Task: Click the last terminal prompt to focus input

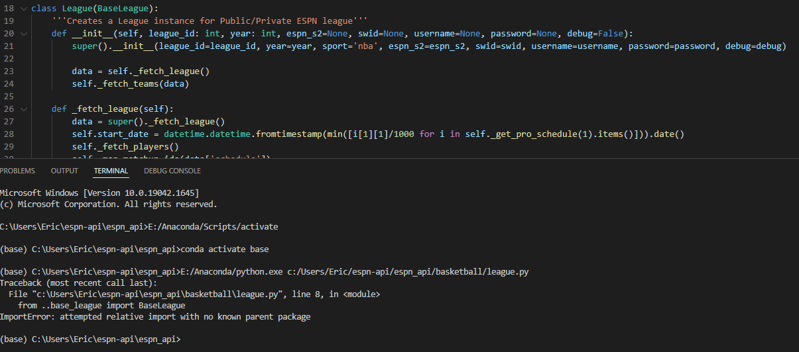Action: [x=90, y=339]
